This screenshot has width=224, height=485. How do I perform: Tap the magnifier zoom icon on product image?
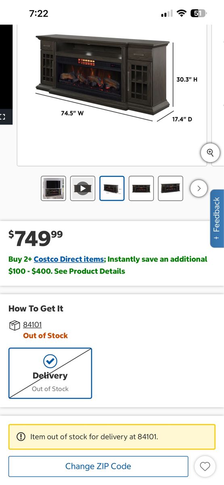click(210, 153)
